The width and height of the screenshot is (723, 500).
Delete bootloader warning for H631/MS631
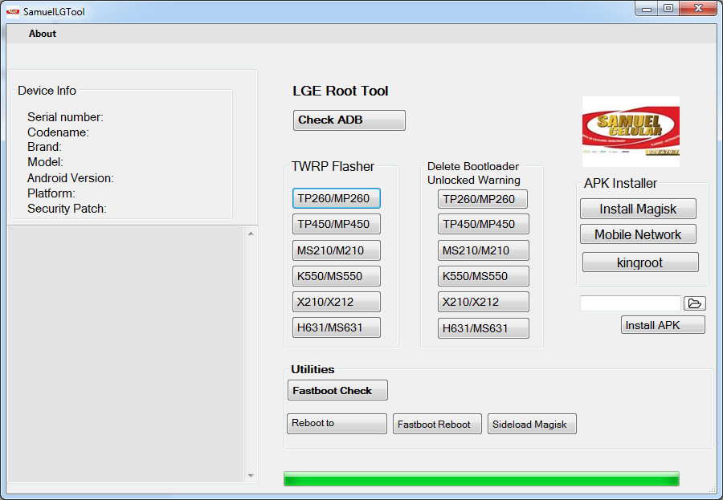[484, 328]
